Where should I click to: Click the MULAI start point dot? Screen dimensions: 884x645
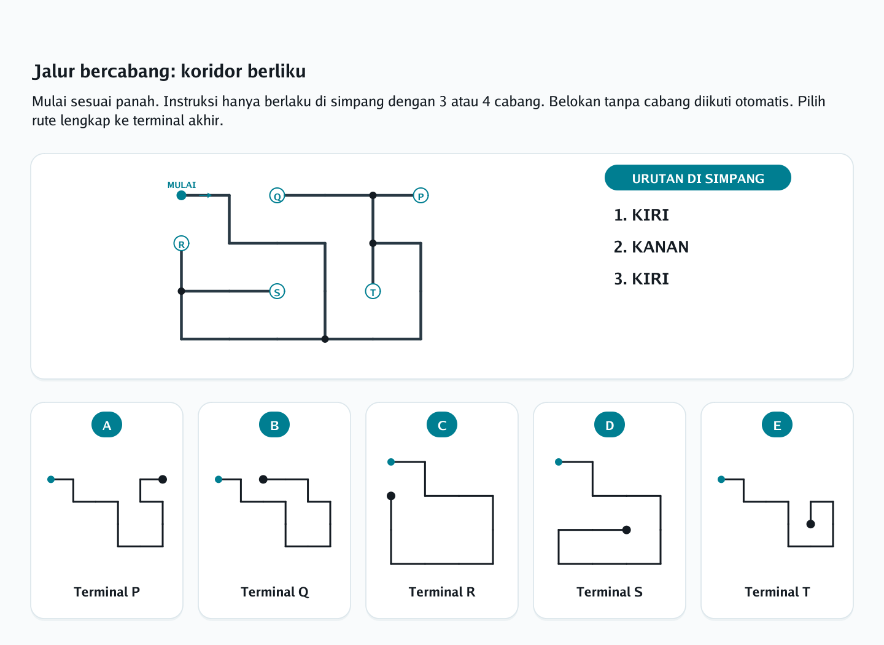click(181, 195)
